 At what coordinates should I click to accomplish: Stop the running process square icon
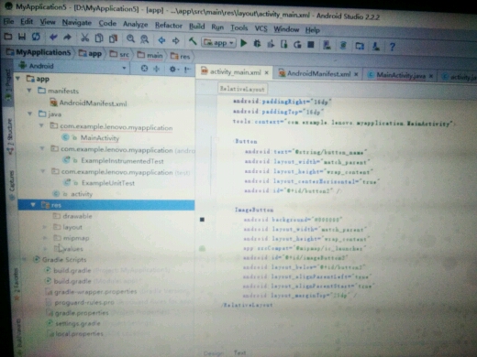pyautogui.click(x=311, y=45)
